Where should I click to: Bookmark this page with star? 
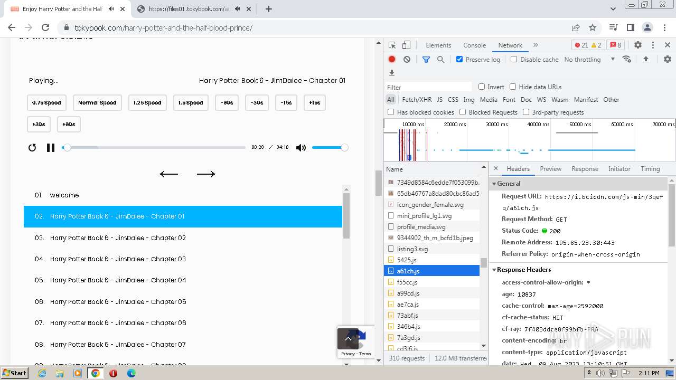[x=593, y=27]
